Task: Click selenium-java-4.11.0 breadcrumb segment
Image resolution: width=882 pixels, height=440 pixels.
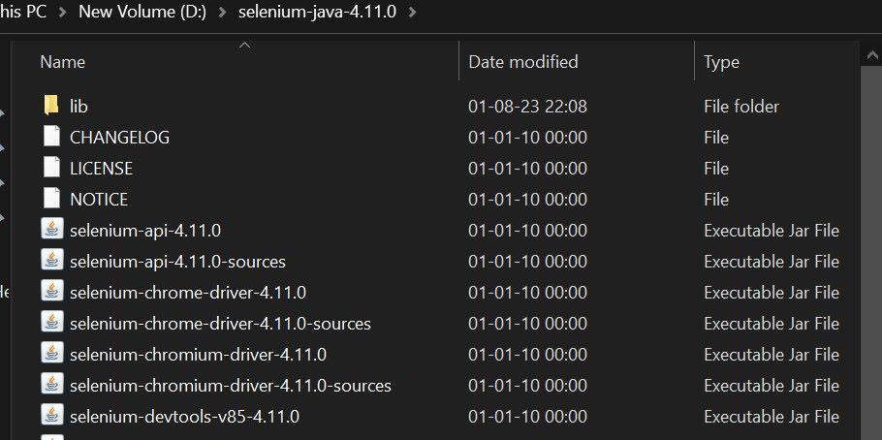Action: tap(317, 13)
